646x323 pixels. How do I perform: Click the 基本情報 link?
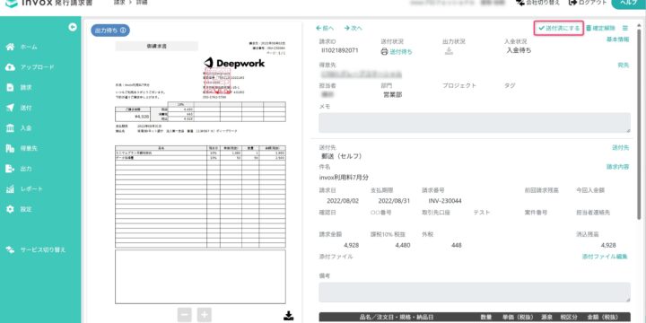617,39
